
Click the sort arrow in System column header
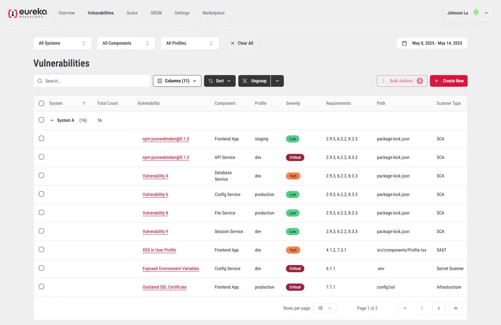[84, 103]
